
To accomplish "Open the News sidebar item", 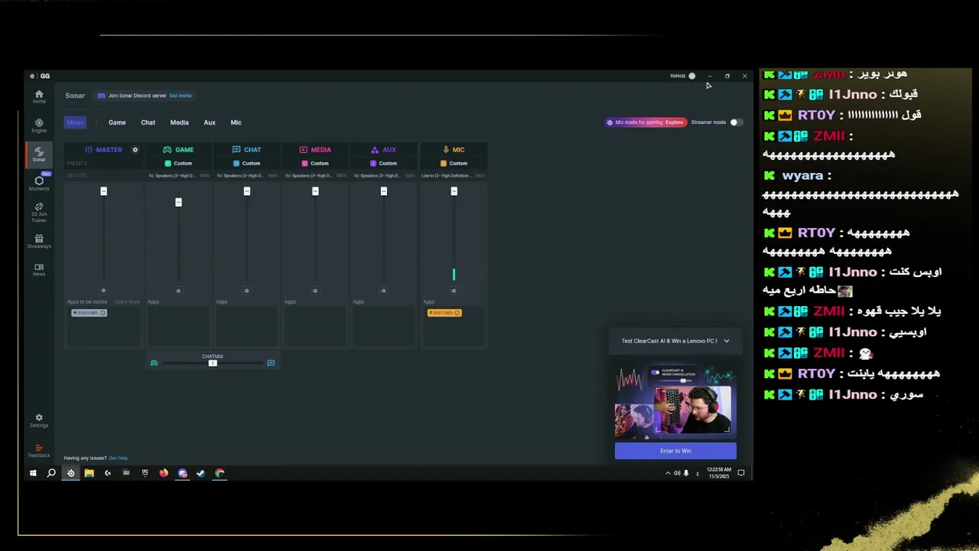I will click(x=39, y=269).
